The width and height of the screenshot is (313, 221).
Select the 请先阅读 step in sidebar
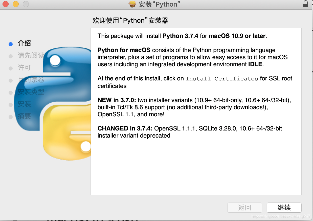pos(31,55)
